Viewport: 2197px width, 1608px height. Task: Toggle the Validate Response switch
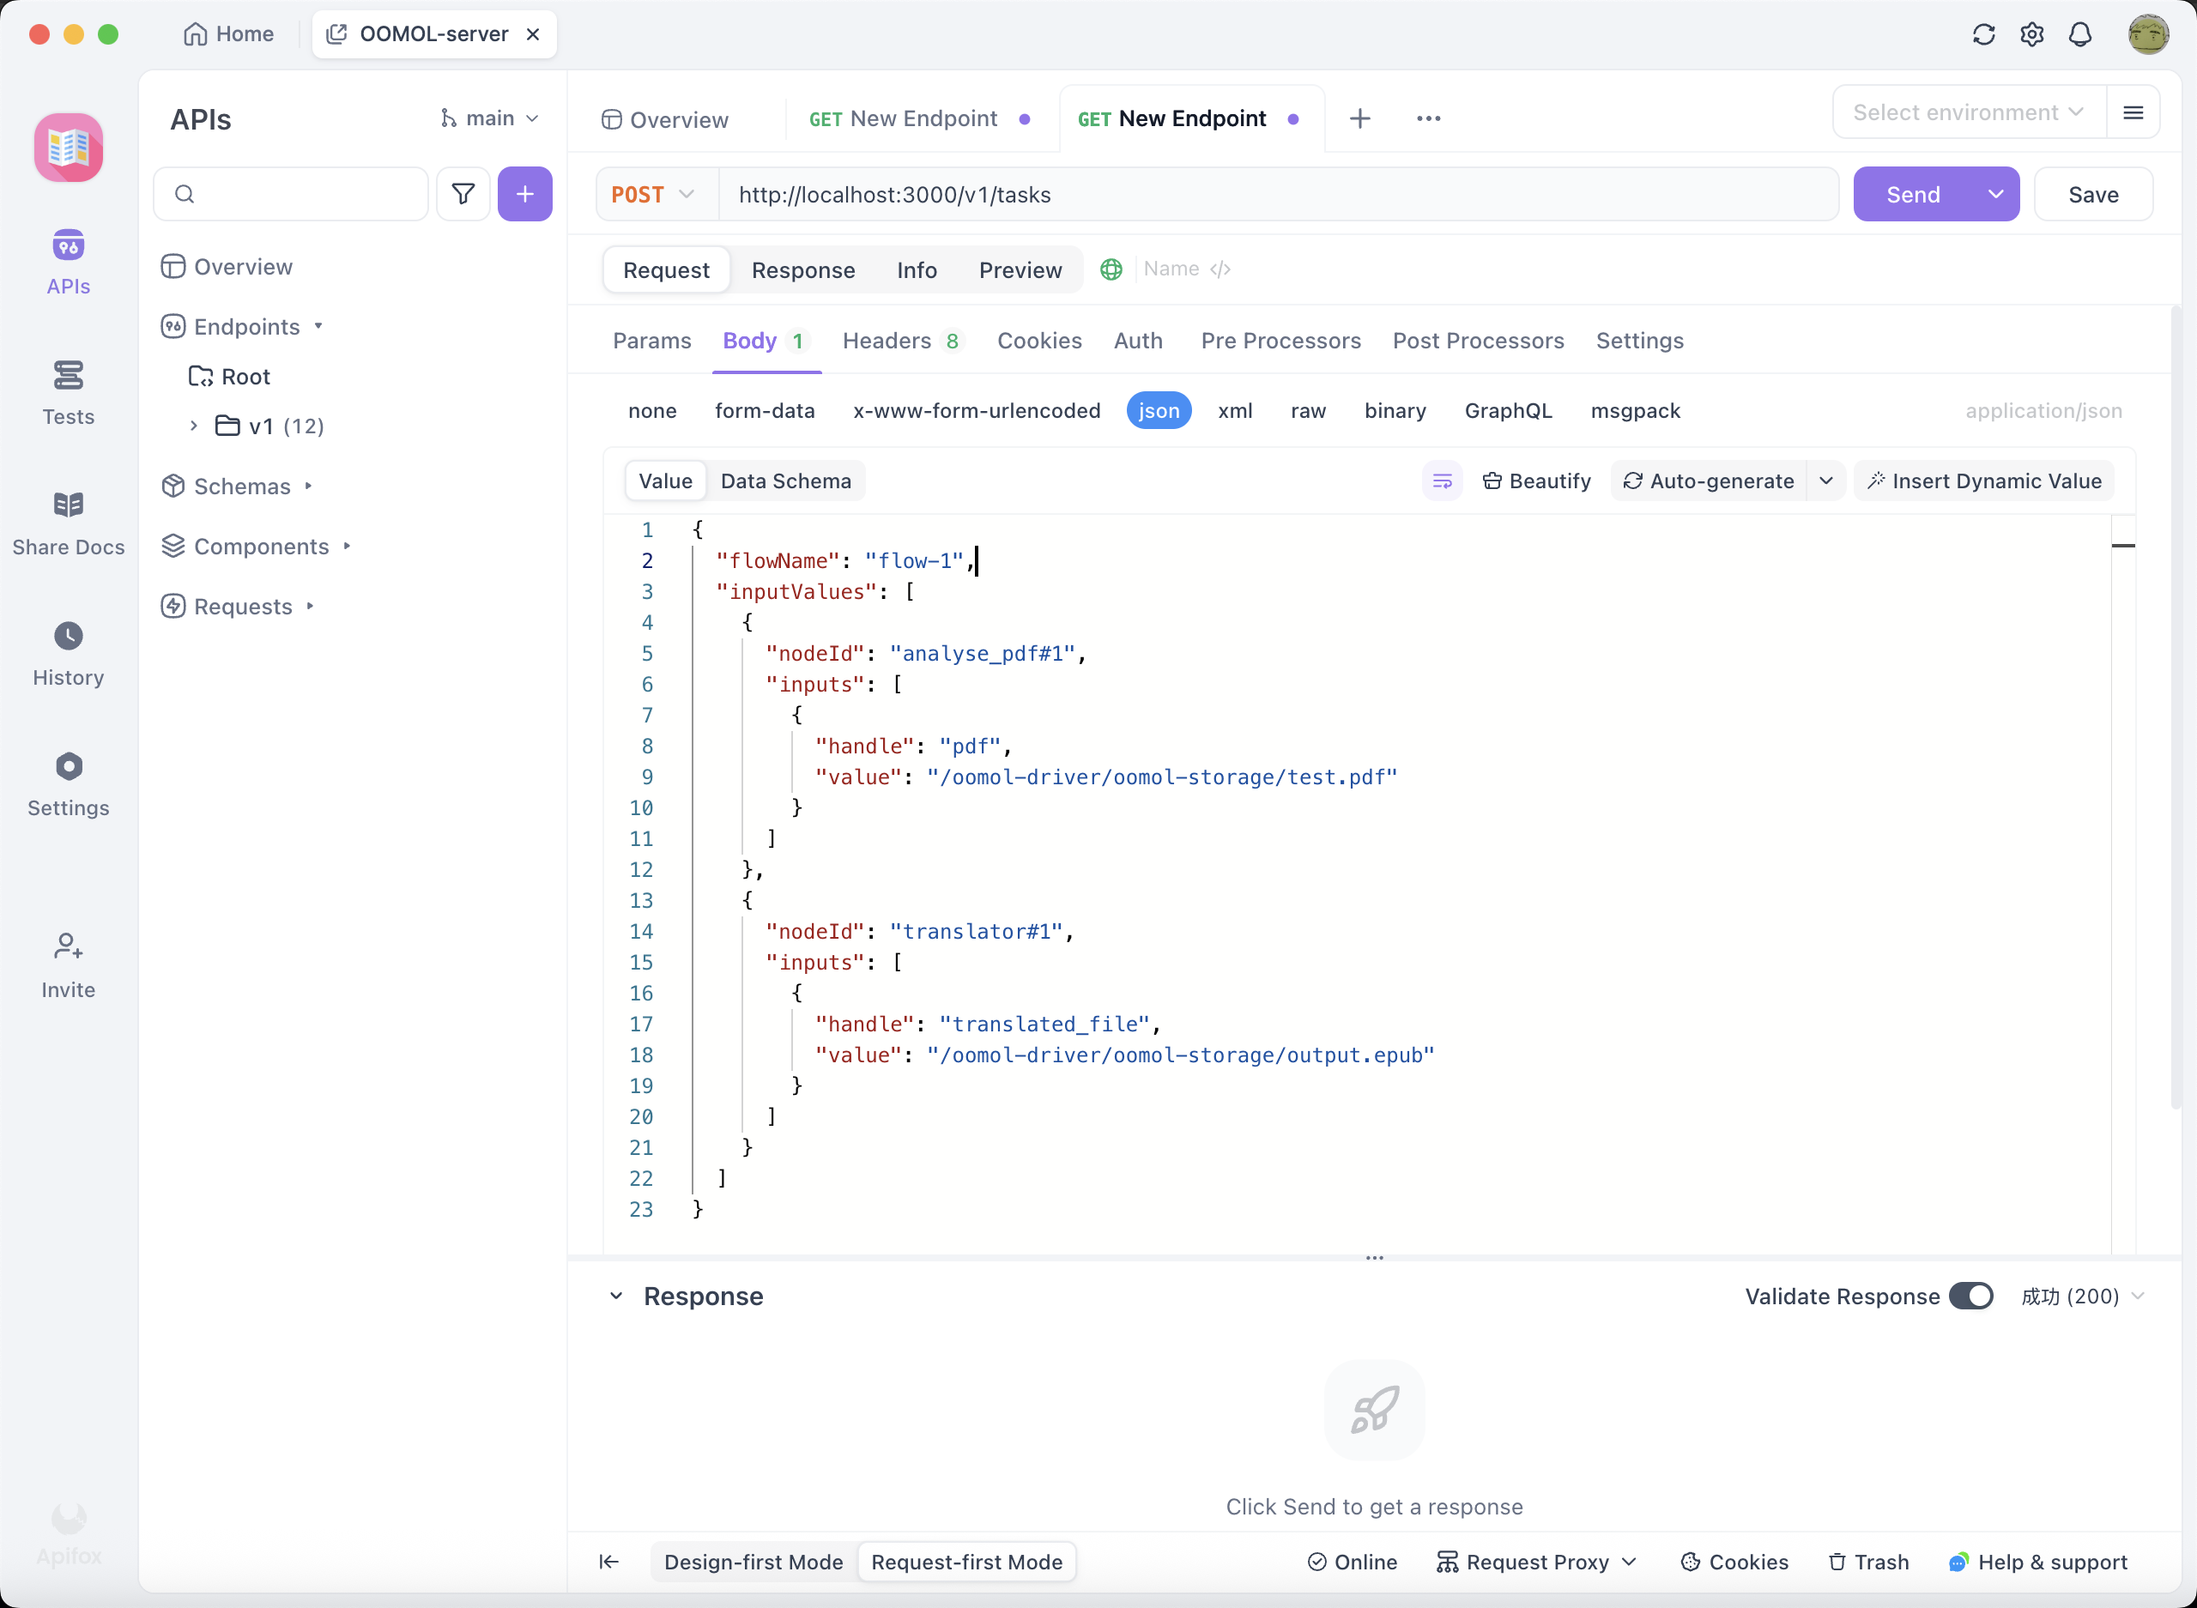pos(1970,1296)
